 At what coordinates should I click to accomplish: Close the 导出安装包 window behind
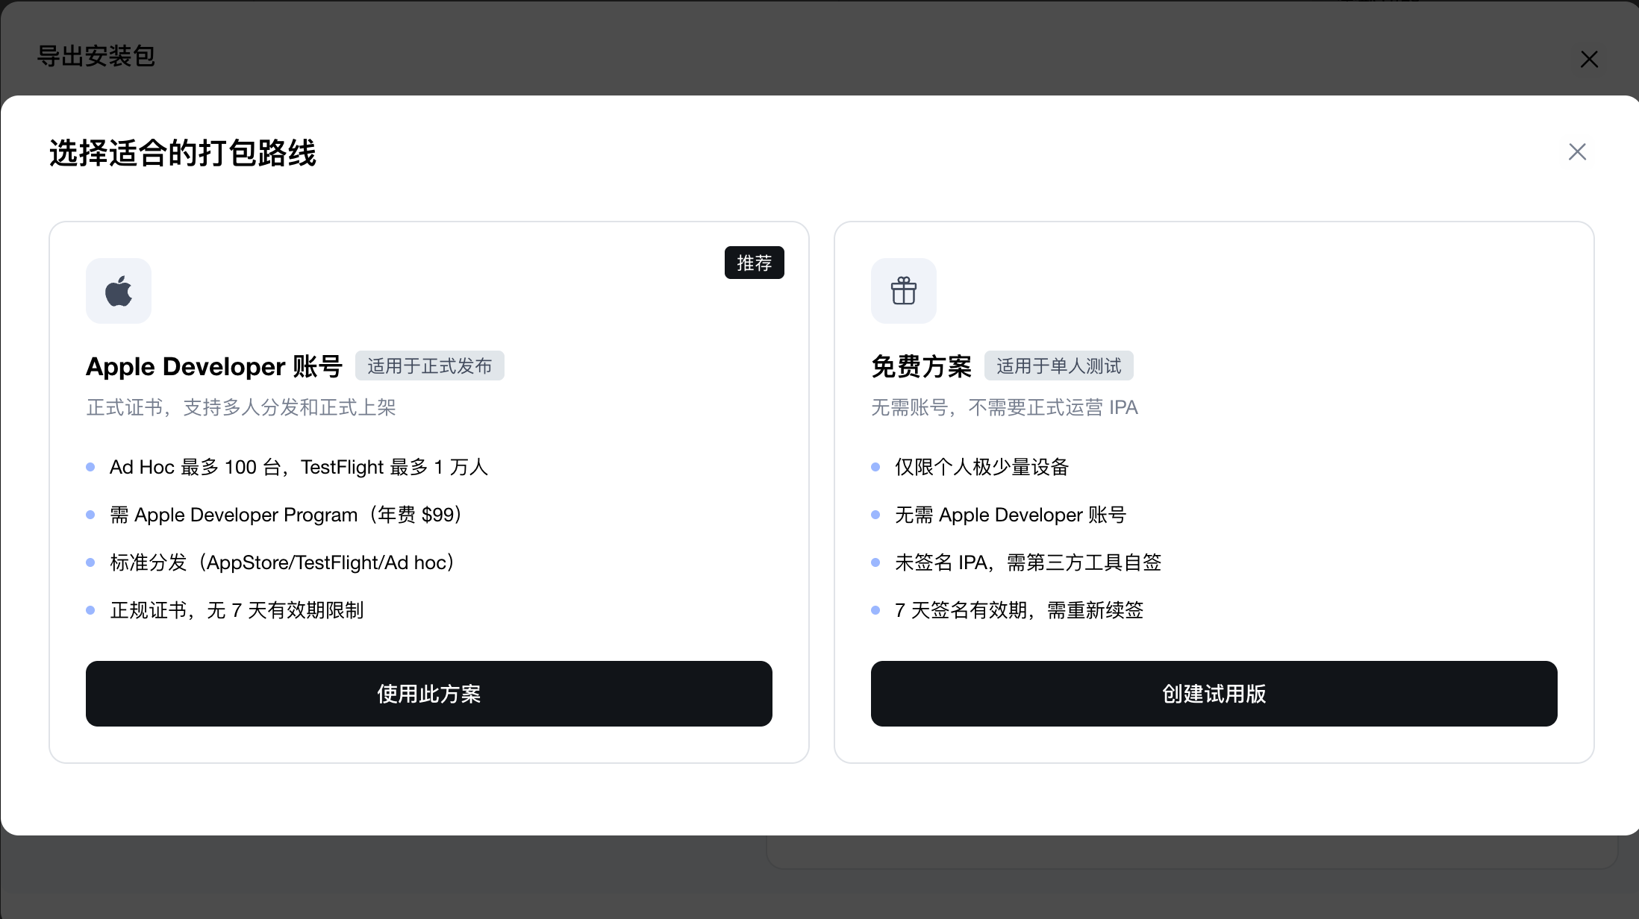pyautogui.click(x=1589, y=59)
